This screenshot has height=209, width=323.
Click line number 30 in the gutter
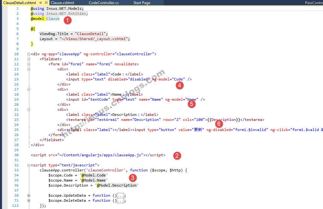[x=16, y=155]
